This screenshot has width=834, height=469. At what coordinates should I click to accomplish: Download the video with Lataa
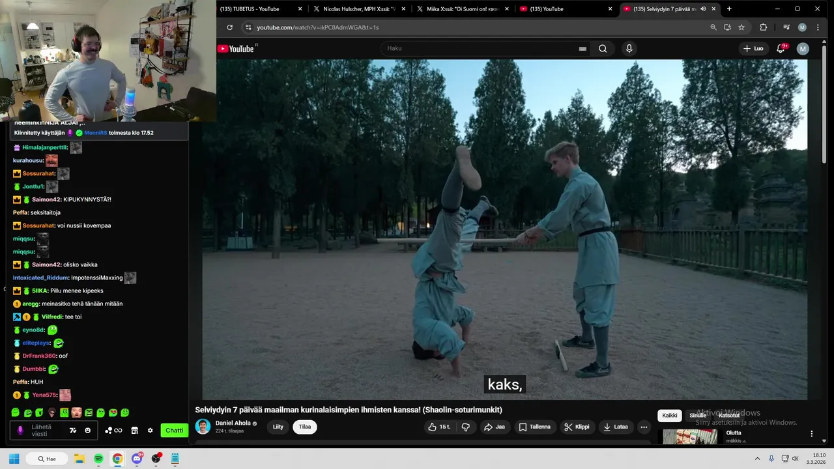[616, 427]
